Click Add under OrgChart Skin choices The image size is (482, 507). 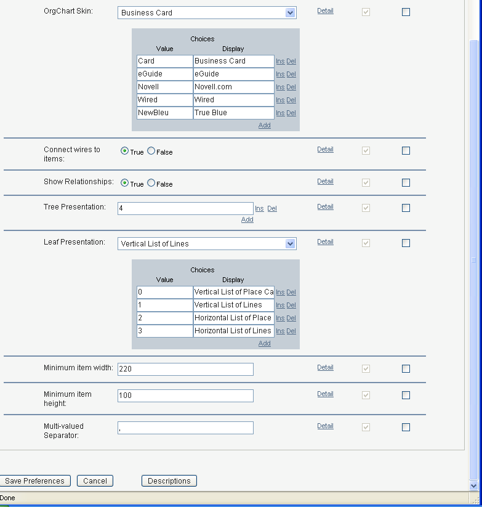pos(264,125)
